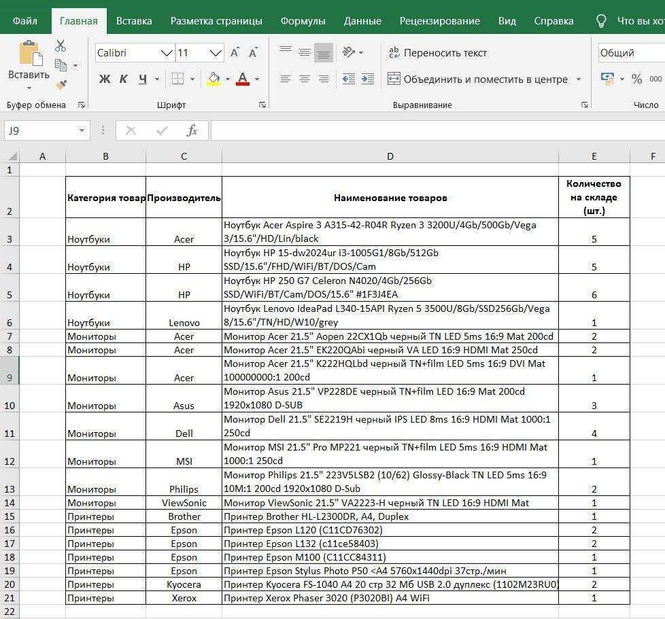Select the italic К icon

[122, 79]
